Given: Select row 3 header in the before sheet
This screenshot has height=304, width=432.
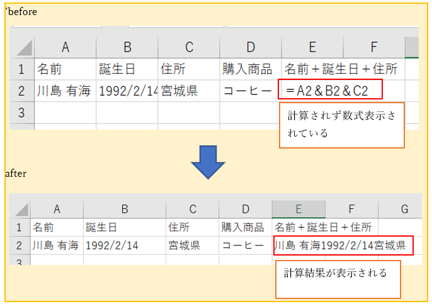Looking at the screenshot, I should point(21,113).
